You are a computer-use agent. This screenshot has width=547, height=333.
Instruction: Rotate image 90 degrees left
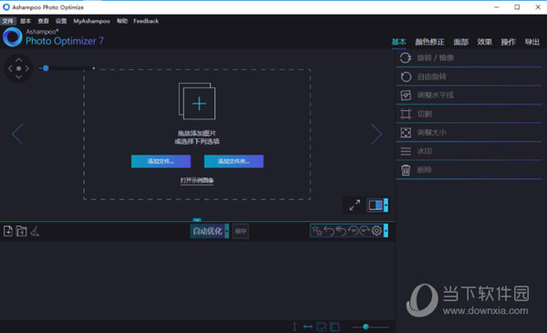(353, 230)
